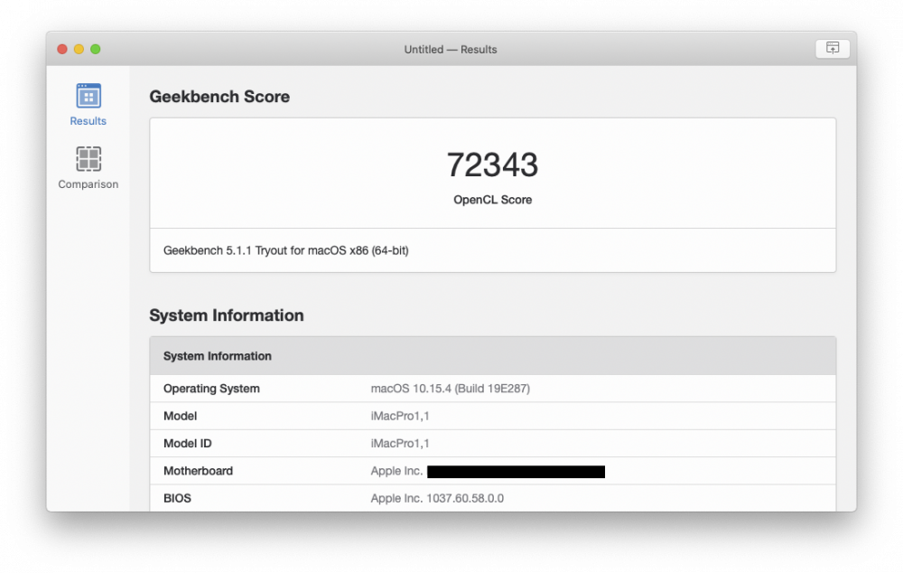The image size is (903, 573).
Task: Click the Model ID row label
Action: [x=187, y=443]
